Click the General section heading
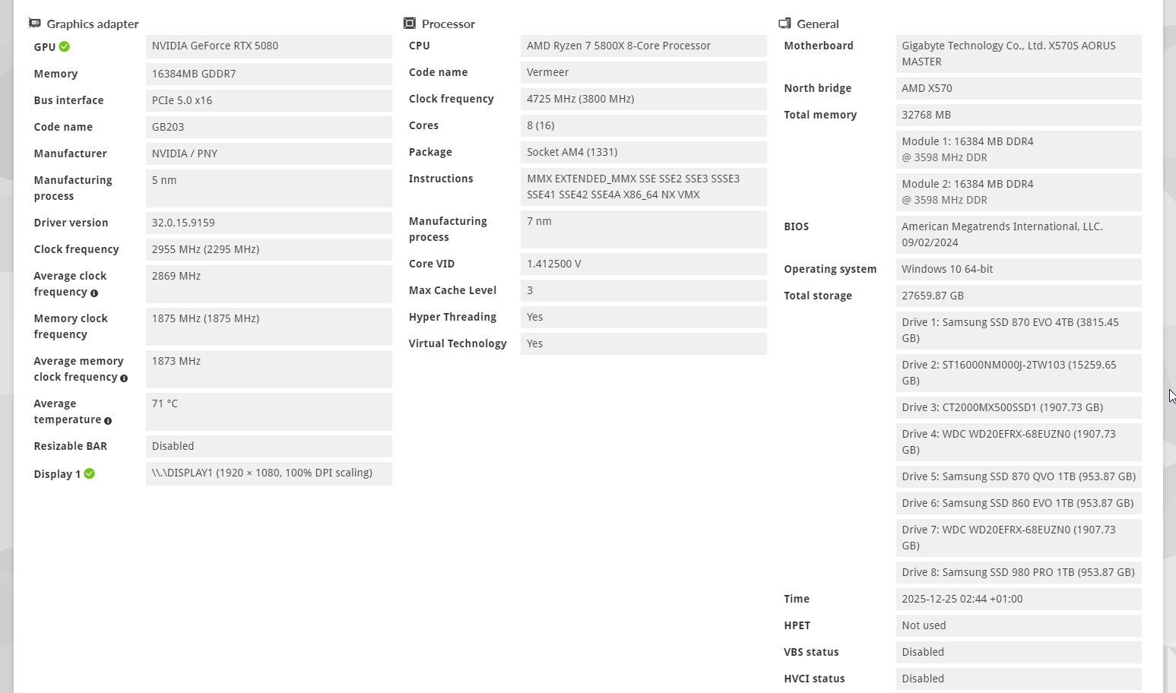The width and height of the screenshot is (1176, 693). pyautogui.click(x=817, y=24)
